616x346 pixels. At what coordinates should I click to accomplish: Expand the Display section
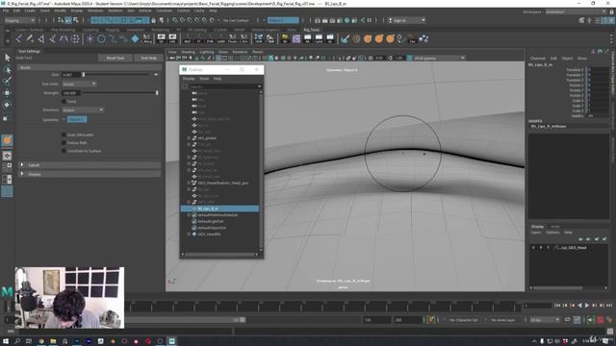point(90,174)
